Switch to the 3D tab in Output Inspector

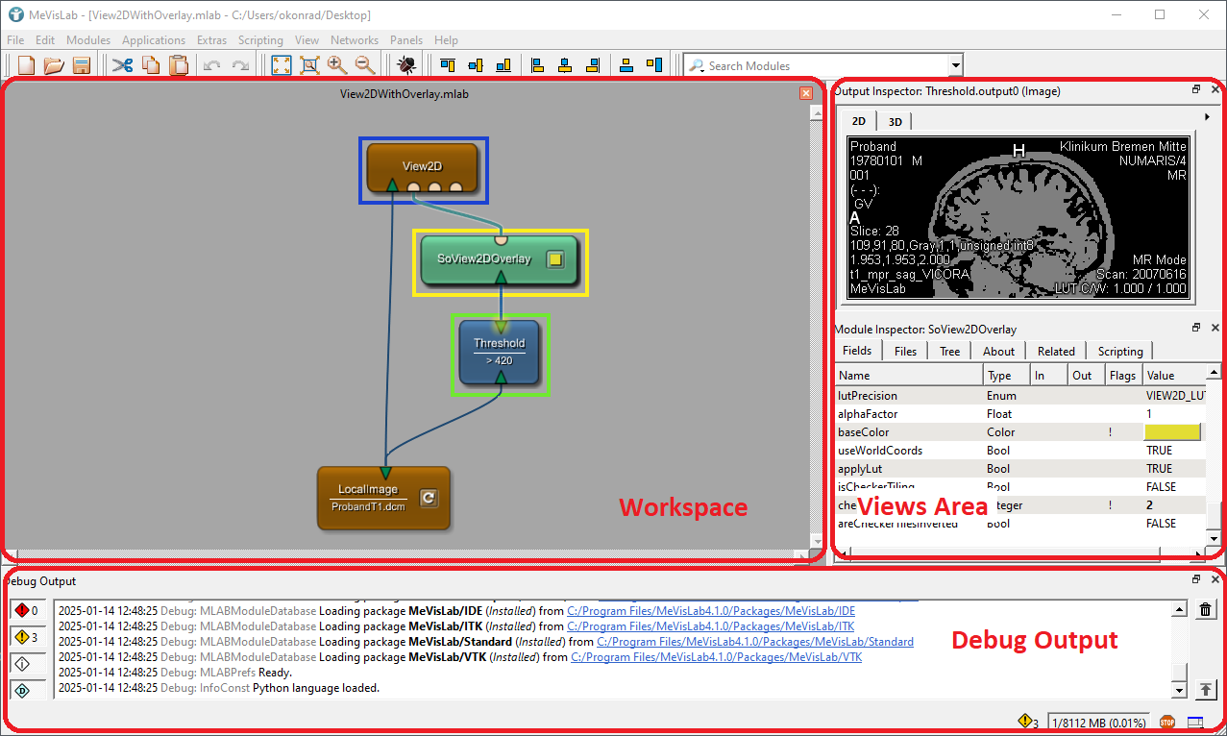895,121
